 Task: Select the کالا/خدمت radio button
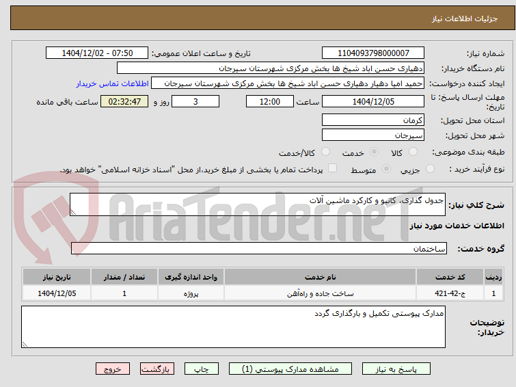coord(325,152)
